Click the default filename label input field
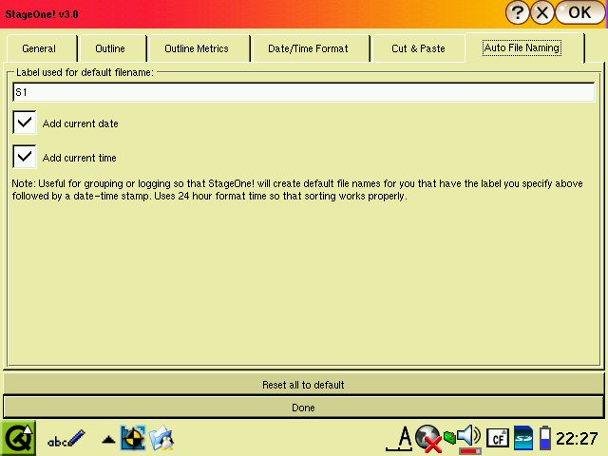This screenshot has height=456, width=608. [303, 92]
